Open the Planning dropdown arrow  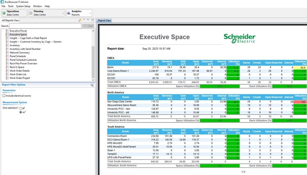click(63, 13)
